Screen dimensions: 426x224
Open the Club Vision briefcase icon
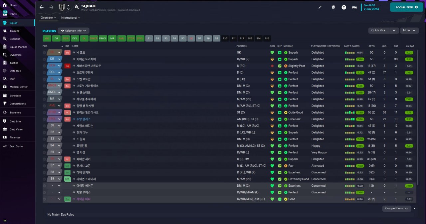pyautogui.click(x=5, y=129)
